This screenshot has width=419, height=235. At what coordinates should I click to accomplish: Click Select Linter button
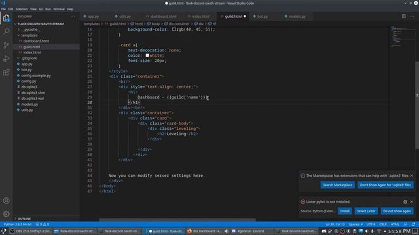pyautogui.click(x=366, y=211)
